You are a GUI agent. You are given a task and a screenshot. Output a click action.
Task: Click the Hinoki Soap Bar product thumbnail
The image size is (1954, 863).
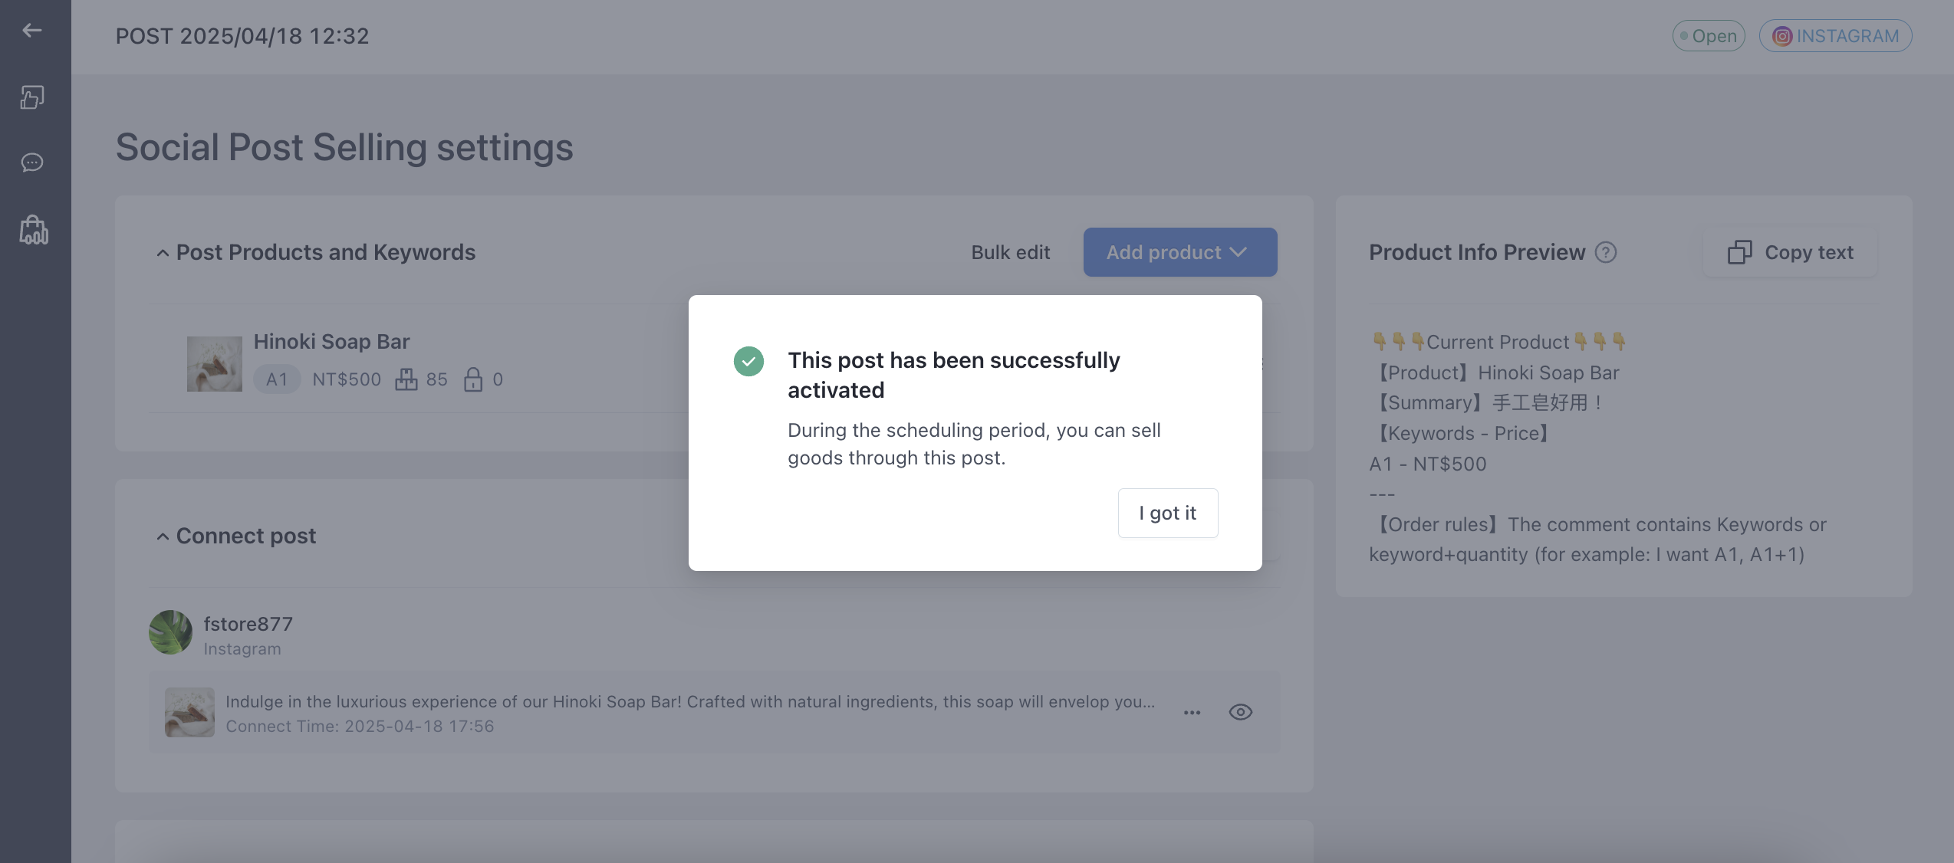(x=215, y=364)
